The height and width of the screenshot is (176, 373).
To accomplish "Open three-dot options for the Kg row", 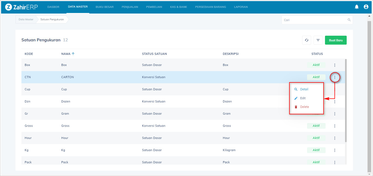I will pyautogui.click(x=335, y=150).
